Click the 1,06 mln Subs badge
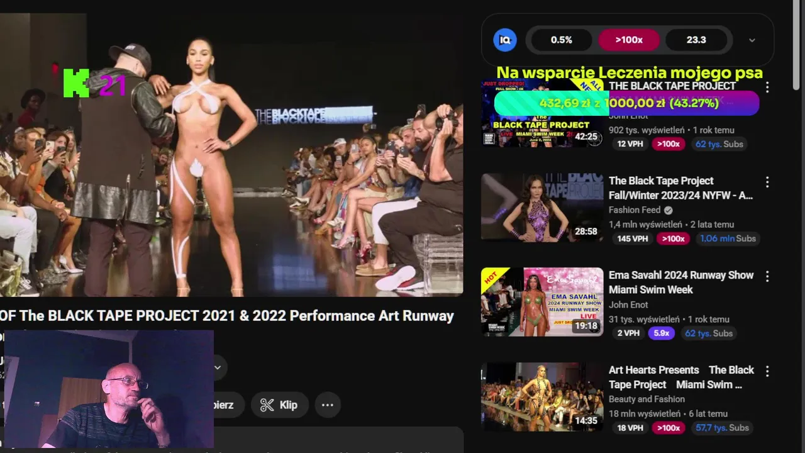This screenshot has width=805, height=453. 728,238
